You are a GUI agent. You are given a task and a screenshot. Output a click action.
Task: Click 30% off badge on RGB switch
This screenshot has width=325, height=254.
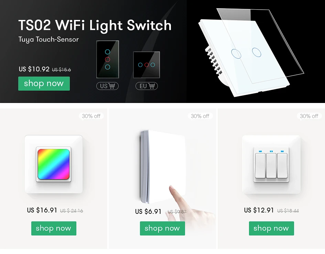pos(91,116)
